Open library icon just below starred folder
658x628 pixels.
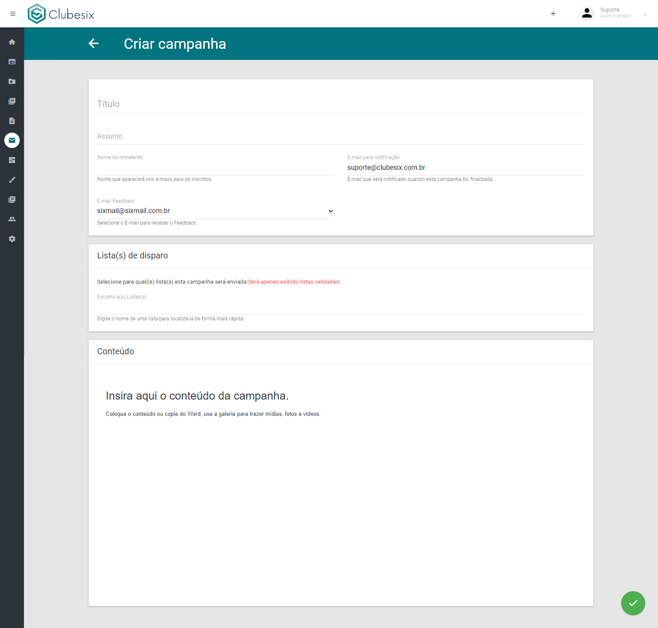pyautogui.click(x=12, y=101)
